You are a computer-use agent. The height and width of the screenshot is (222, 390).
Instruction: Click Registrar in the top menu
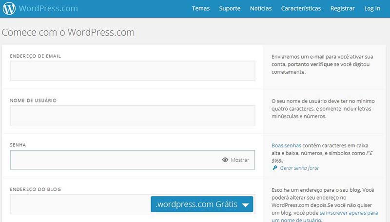point(342,8)
